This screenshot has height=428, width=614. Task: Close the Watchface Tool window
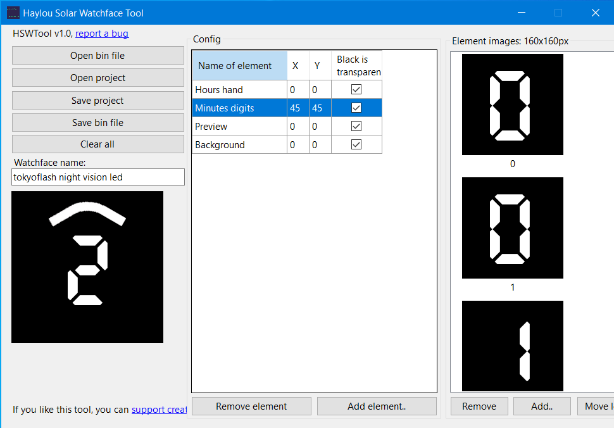pos(596,13)
